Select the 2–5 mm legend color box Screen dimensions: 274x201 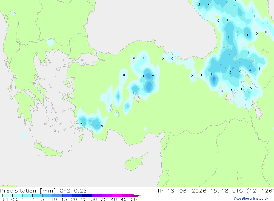click(x=37, y=196)
